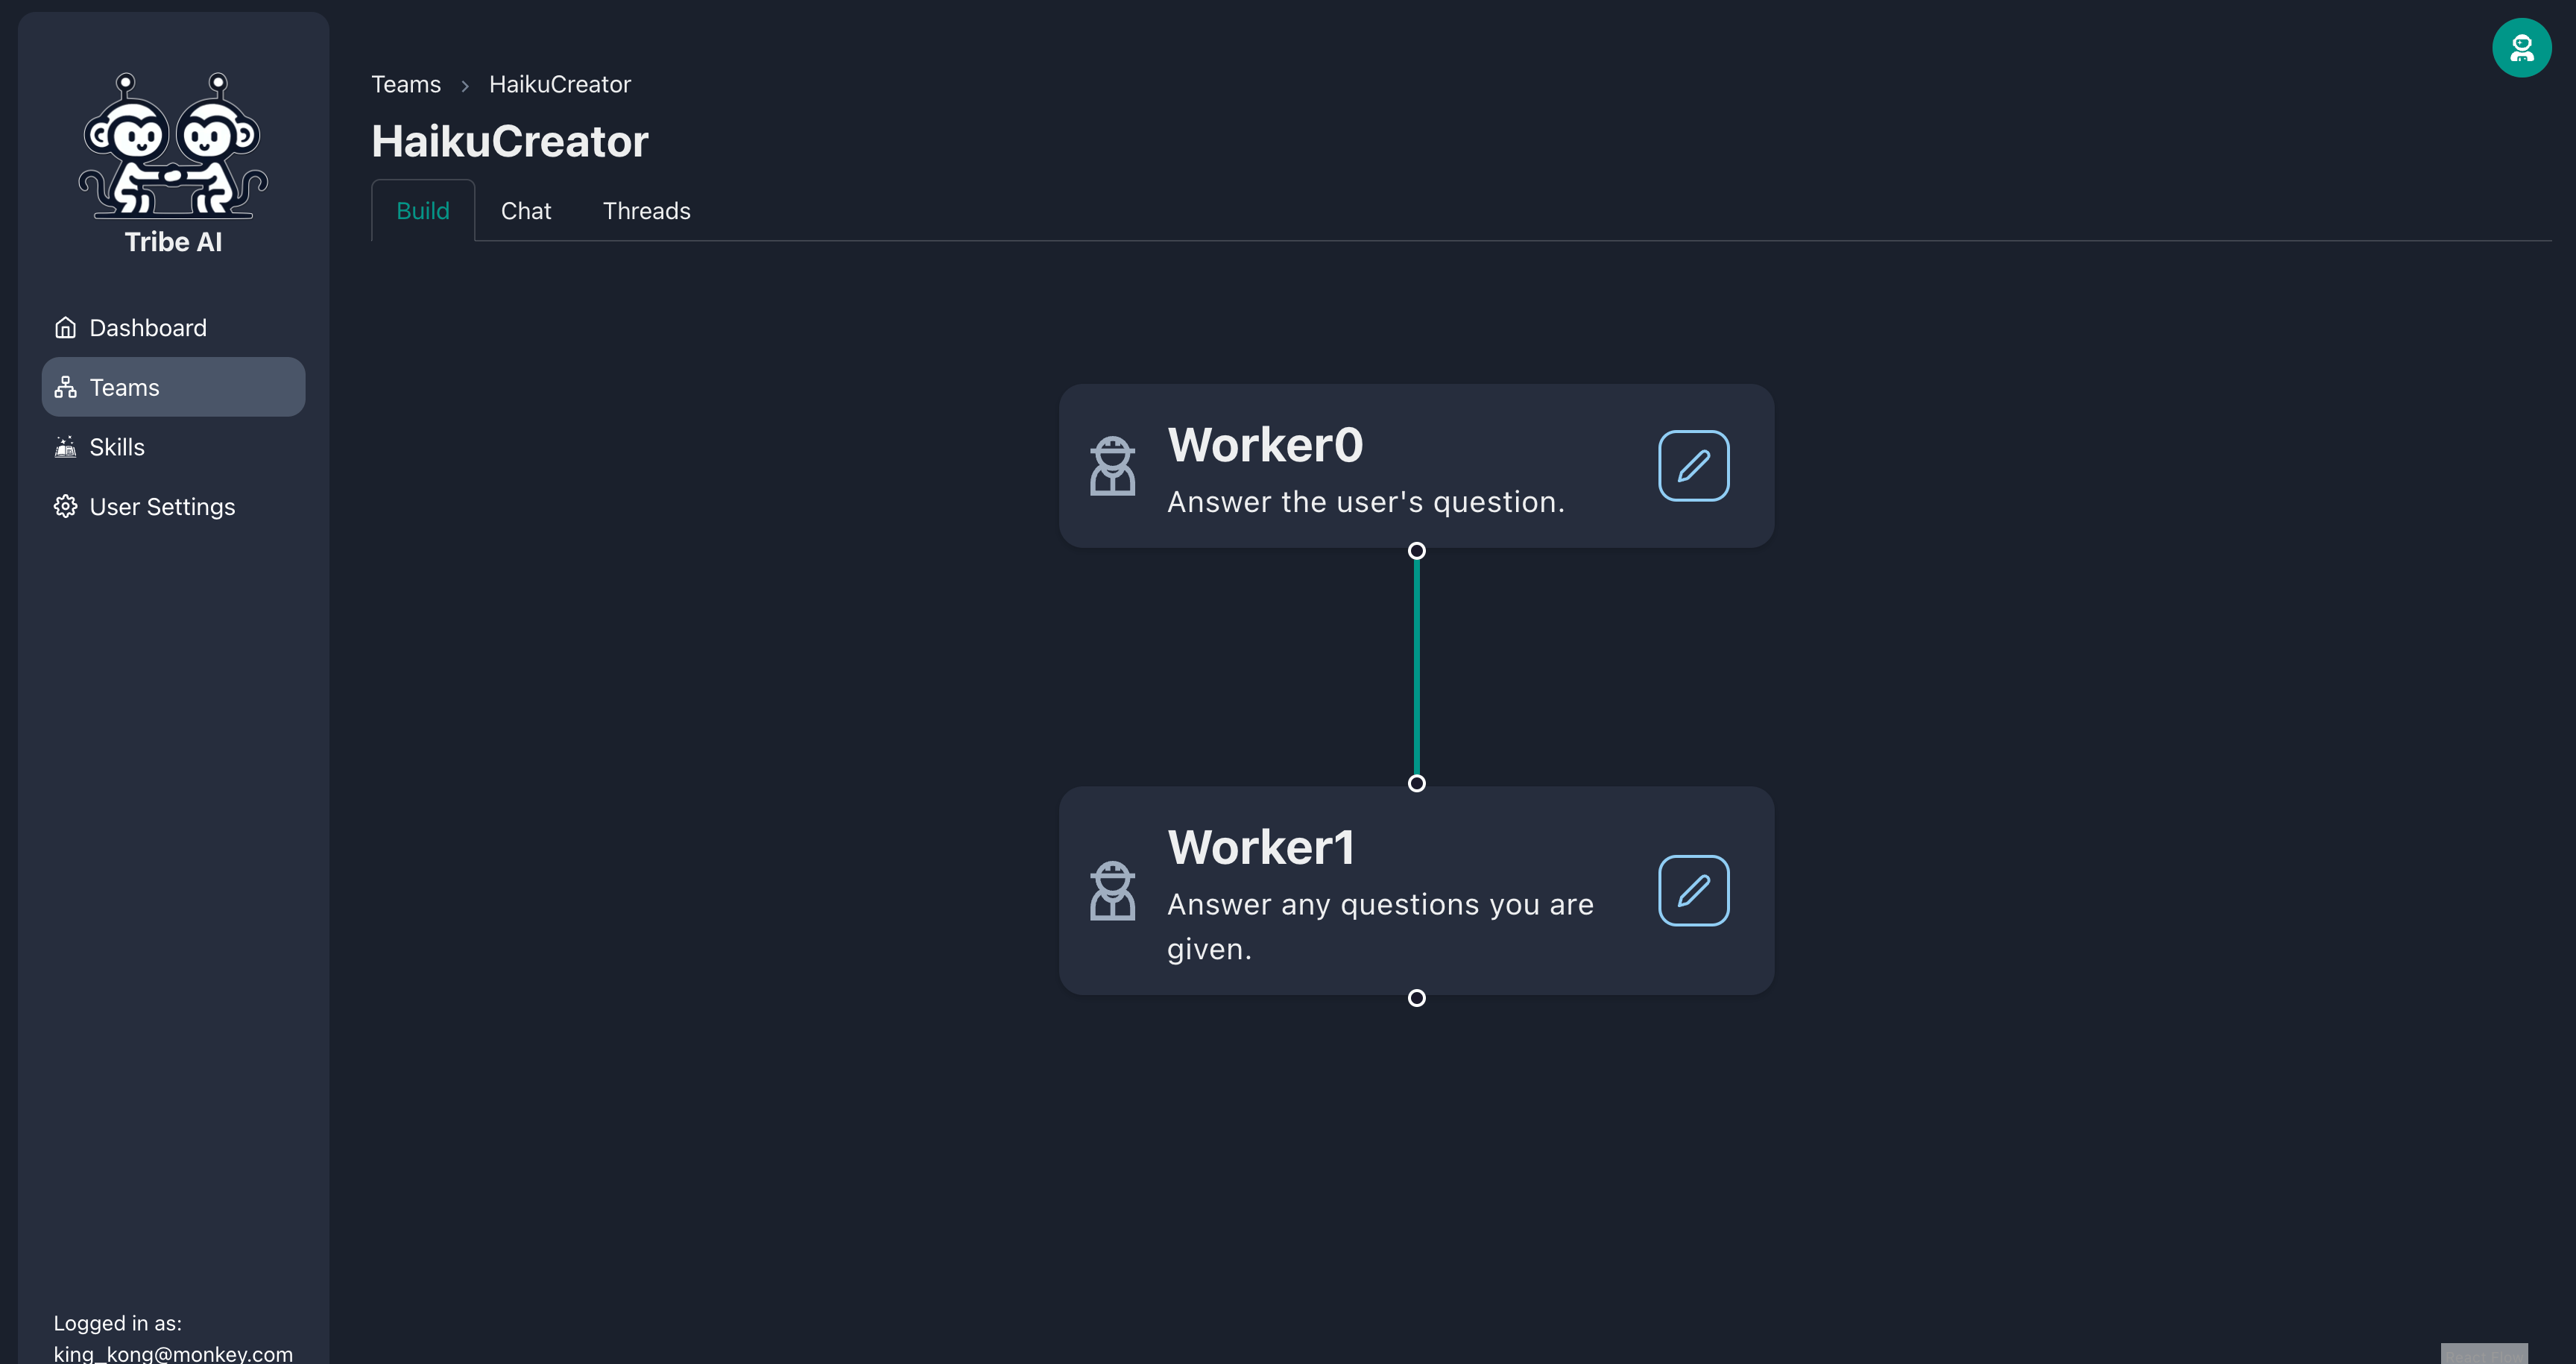This screenshot has width=2576, height=1364.
Task: Open the Threads tab
Action: click(x=646, y=211)
